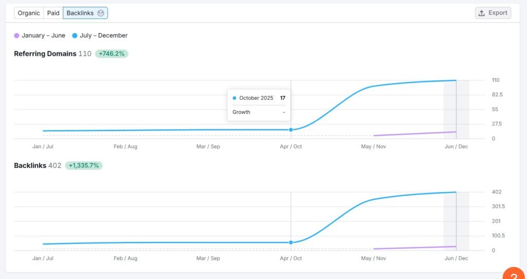
Task: Select the Backlinks tab label
Action: point(80,13)
